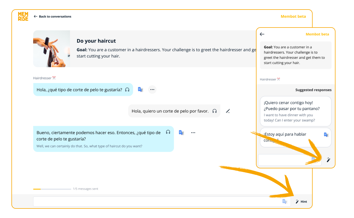The width and height of the screenshot is (354, 218).
Task: Click the mobile panel message input
Action: 283,160
